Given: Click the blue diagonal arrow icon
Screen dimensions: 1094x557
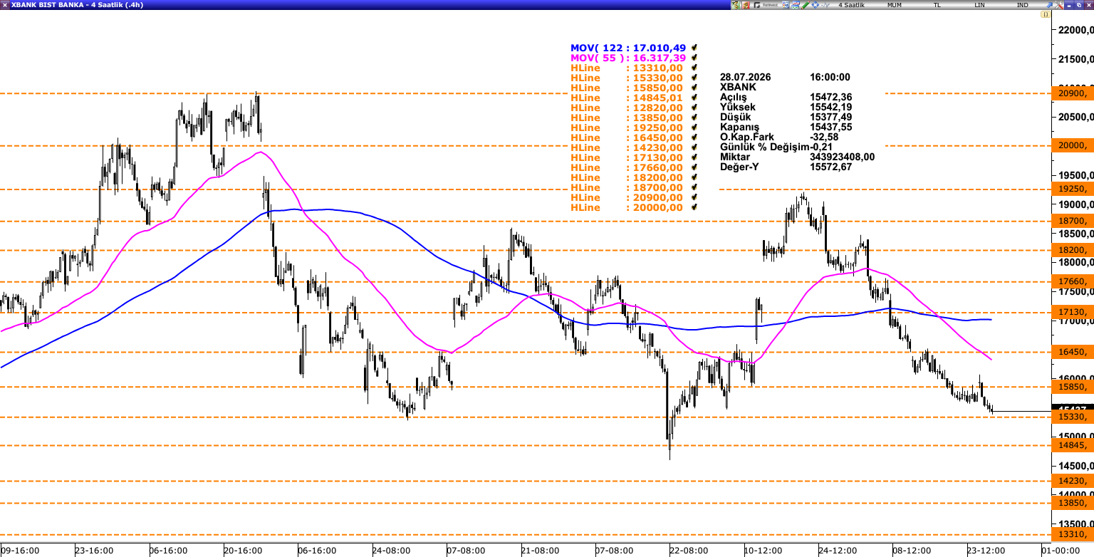Looking at the screenshot, I should click(x=1049, y=5).
